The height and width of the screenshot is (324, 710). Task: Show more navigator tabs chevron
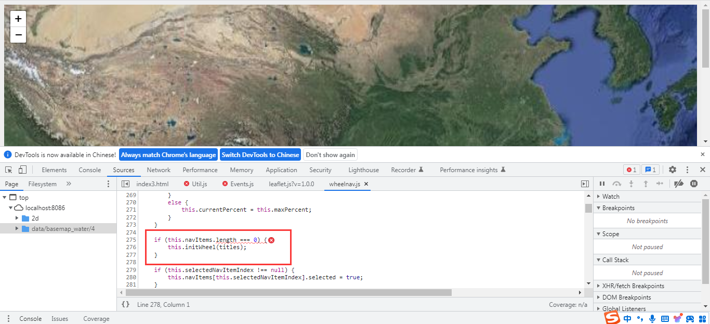pyautogui.click(x=69, y=184)
